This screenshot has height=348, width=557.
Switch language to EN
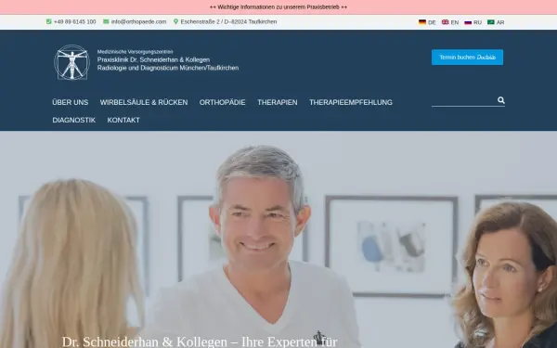pyautogui.click(x=455, y=22)
